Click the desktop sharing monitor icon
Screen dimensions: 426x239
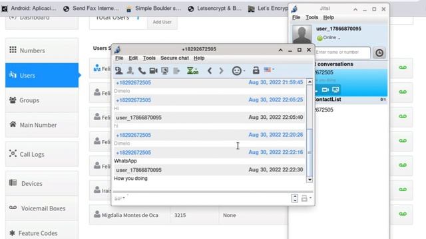tap(164, 71)
